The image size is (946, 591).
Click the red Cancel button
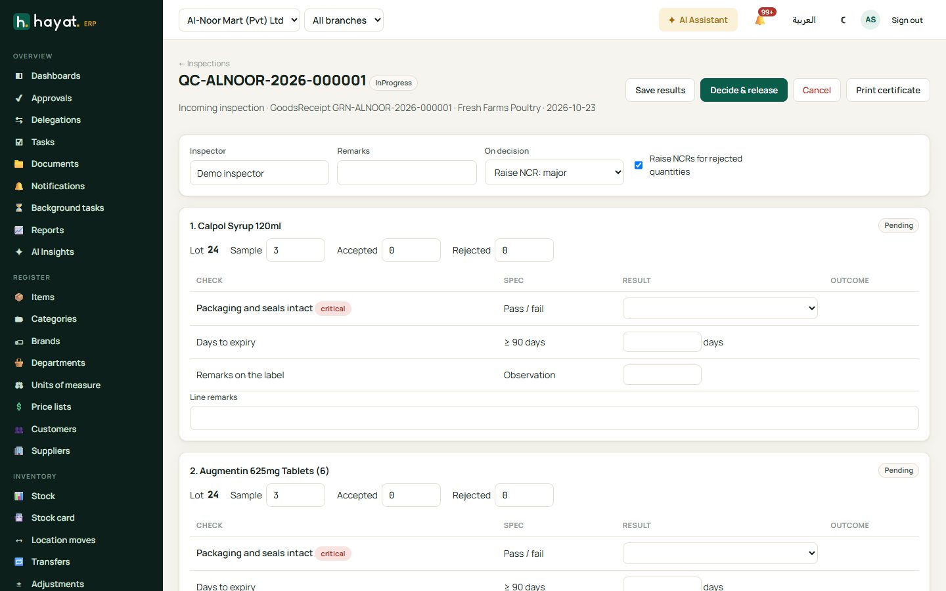coord(817,90)
